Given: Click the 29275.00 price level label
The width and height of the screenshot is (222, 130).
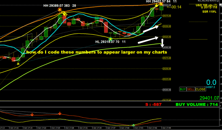Looking at the screenshot, I should click(167, 58).
